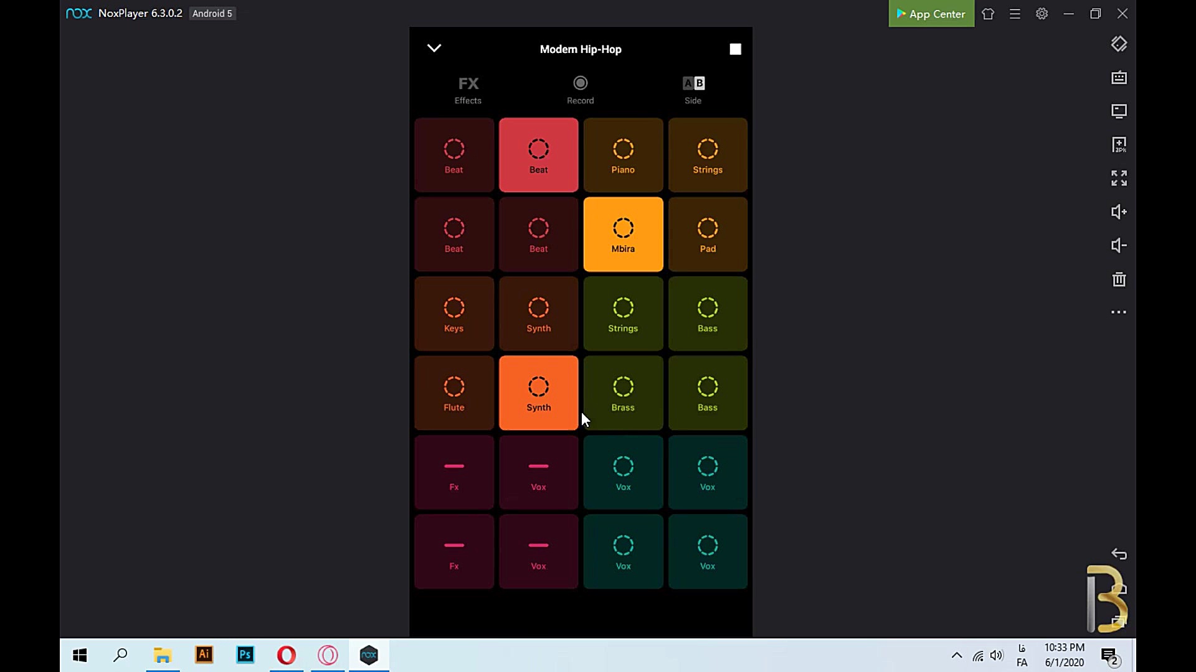Expand the Nox sidebar more options ellipsis

tap(1119, 312)
